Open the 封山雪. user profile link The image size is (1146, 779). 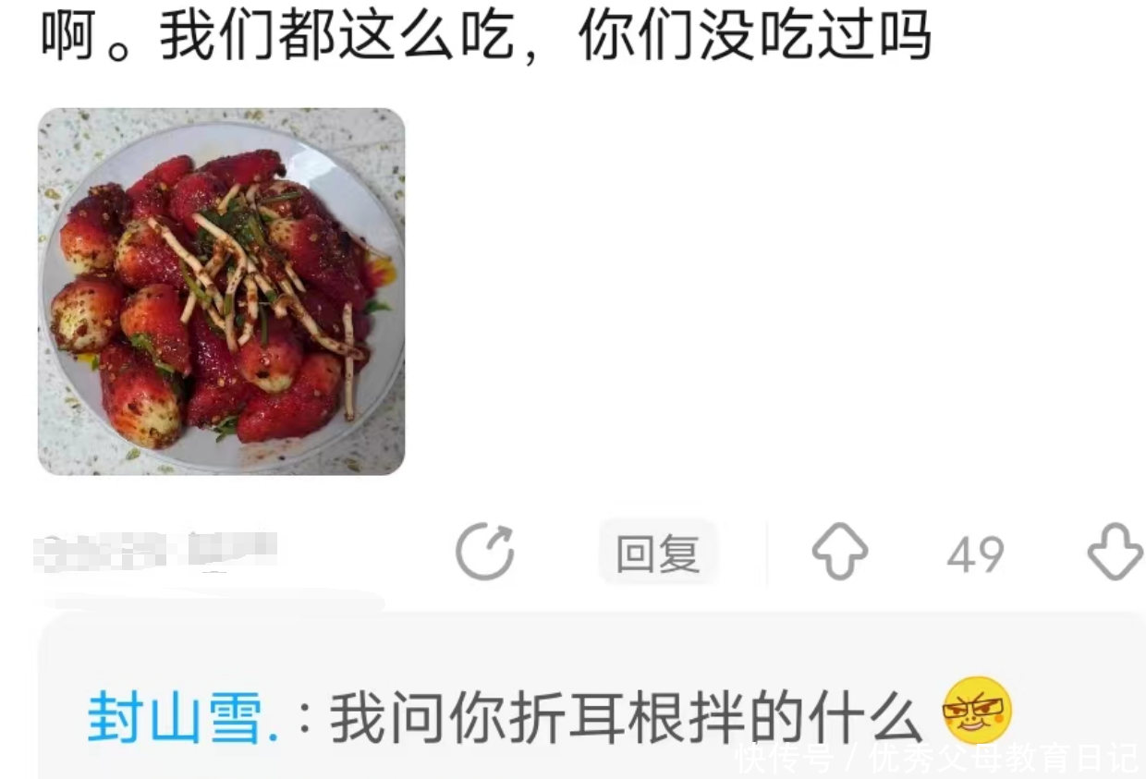coord(183,717)
